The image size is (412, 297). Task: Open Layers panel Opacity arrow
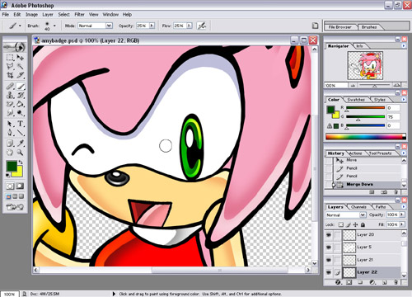pyautogui.click(x=402, y=214)
